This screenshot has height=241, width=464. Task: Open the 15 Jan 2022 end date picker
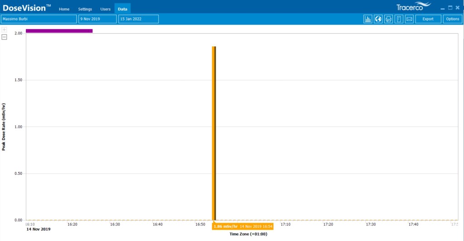click(138, 19)
